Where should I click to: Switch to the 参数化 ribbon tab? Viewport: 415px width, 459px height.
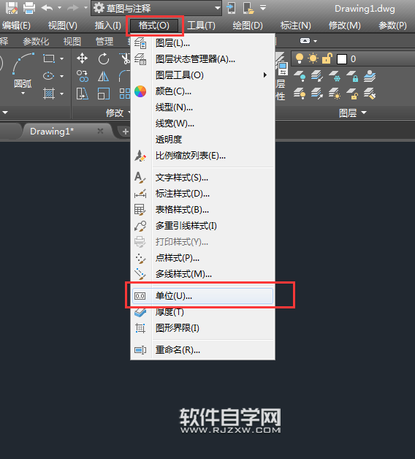tap(36, 42)
